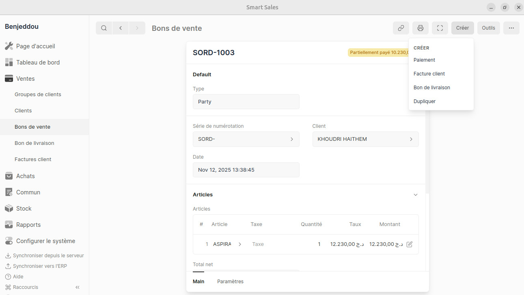This screenshot has width=524, height=295.
Task: Select Dupliquer from the Créer menu
Action: (x=424, y=101)
